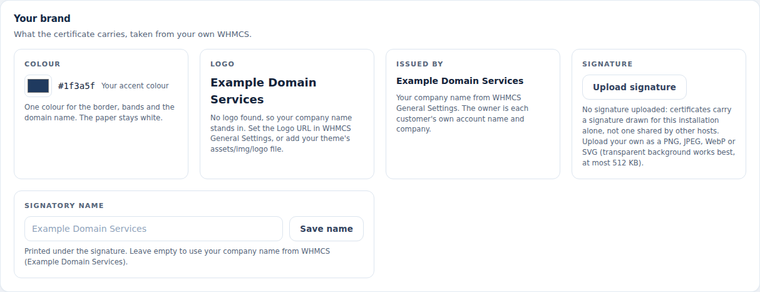Click the Upload signature button
760x292 pixels.
point(634,87)
